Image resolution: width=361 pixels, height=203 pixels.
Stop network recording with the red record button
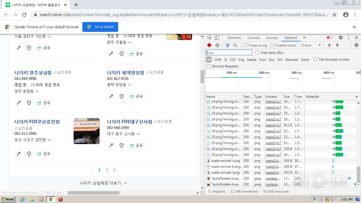click(209, 45)
